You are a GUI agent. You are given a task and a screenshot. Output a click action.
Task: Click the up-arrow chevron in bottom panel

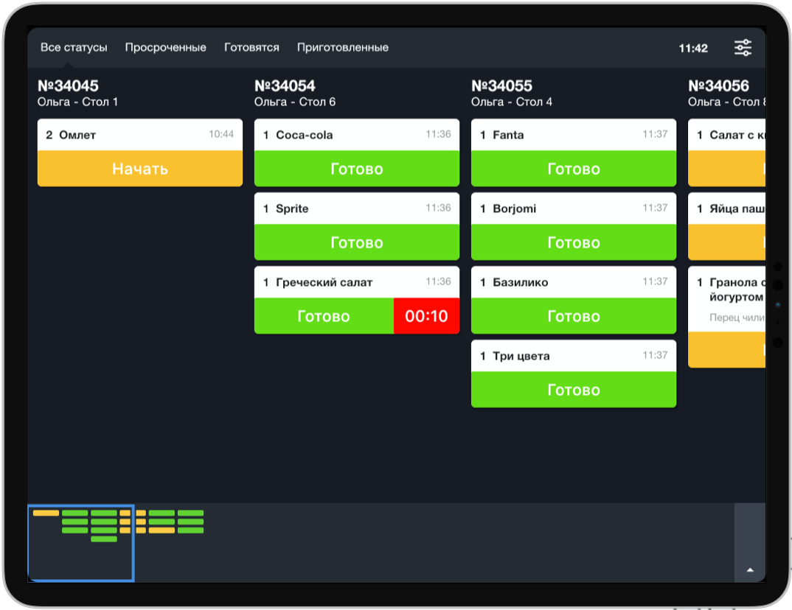click(750, 569)
